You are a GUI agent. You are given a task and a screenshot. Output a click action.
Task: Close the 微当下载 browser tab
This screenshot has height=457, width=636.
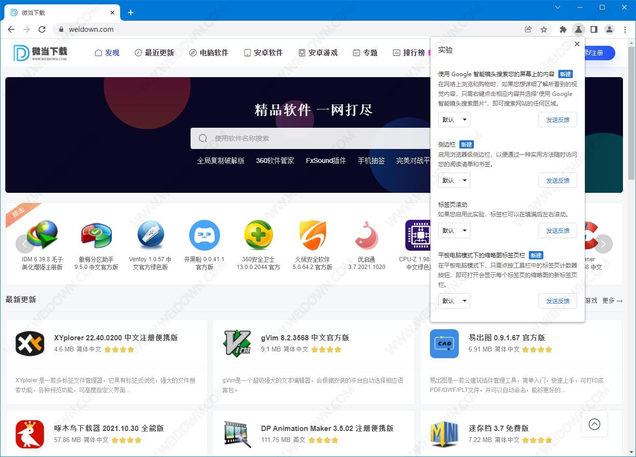point(113,13)
